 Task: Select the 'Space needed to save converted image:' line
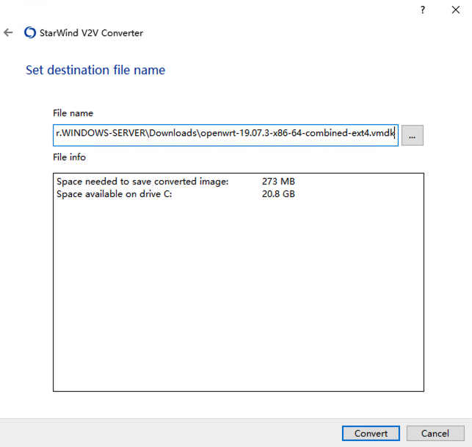[142, 182]
